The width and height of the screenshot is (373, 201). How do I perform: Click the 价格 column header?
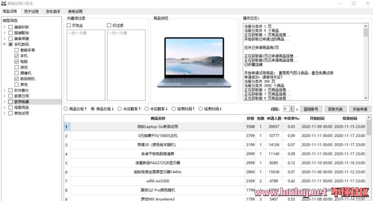coord(250,118)
